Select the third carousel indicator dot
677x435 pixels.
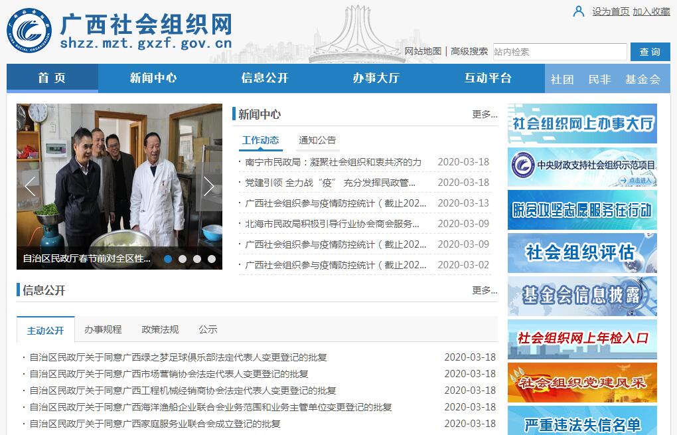tap(197, 259)
